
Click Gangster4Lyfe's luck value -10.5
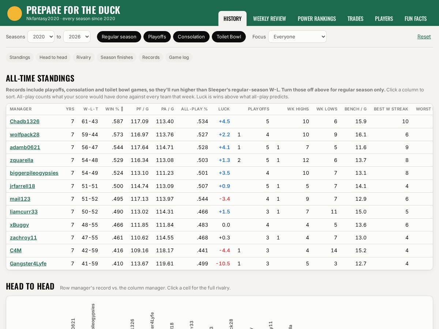[x=223, y=264]
